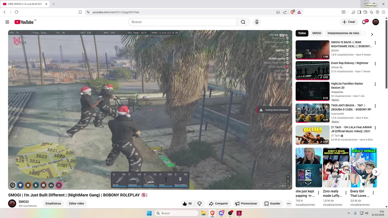Open Brave Shields lion icon

tap(293, 12)
